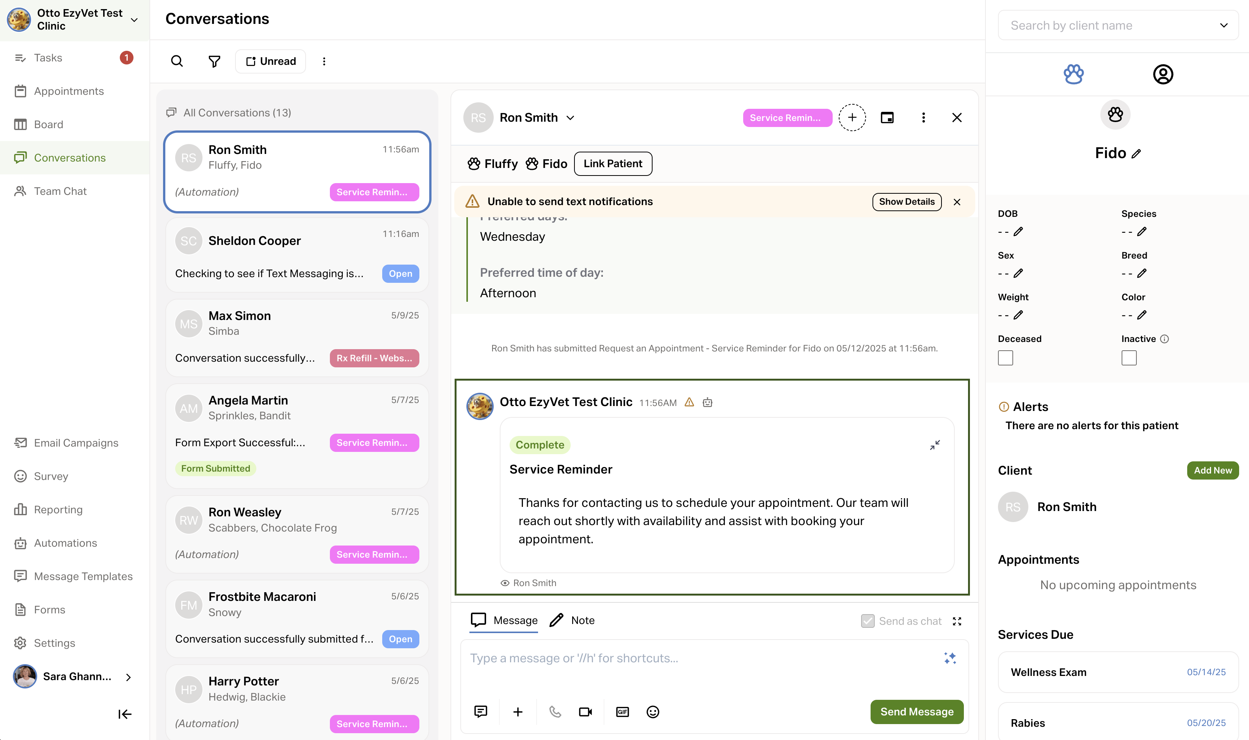The width and height of the screenshot is (1249, 740).
Task: Add a label with the plus circle
Action: coord(852,118)
